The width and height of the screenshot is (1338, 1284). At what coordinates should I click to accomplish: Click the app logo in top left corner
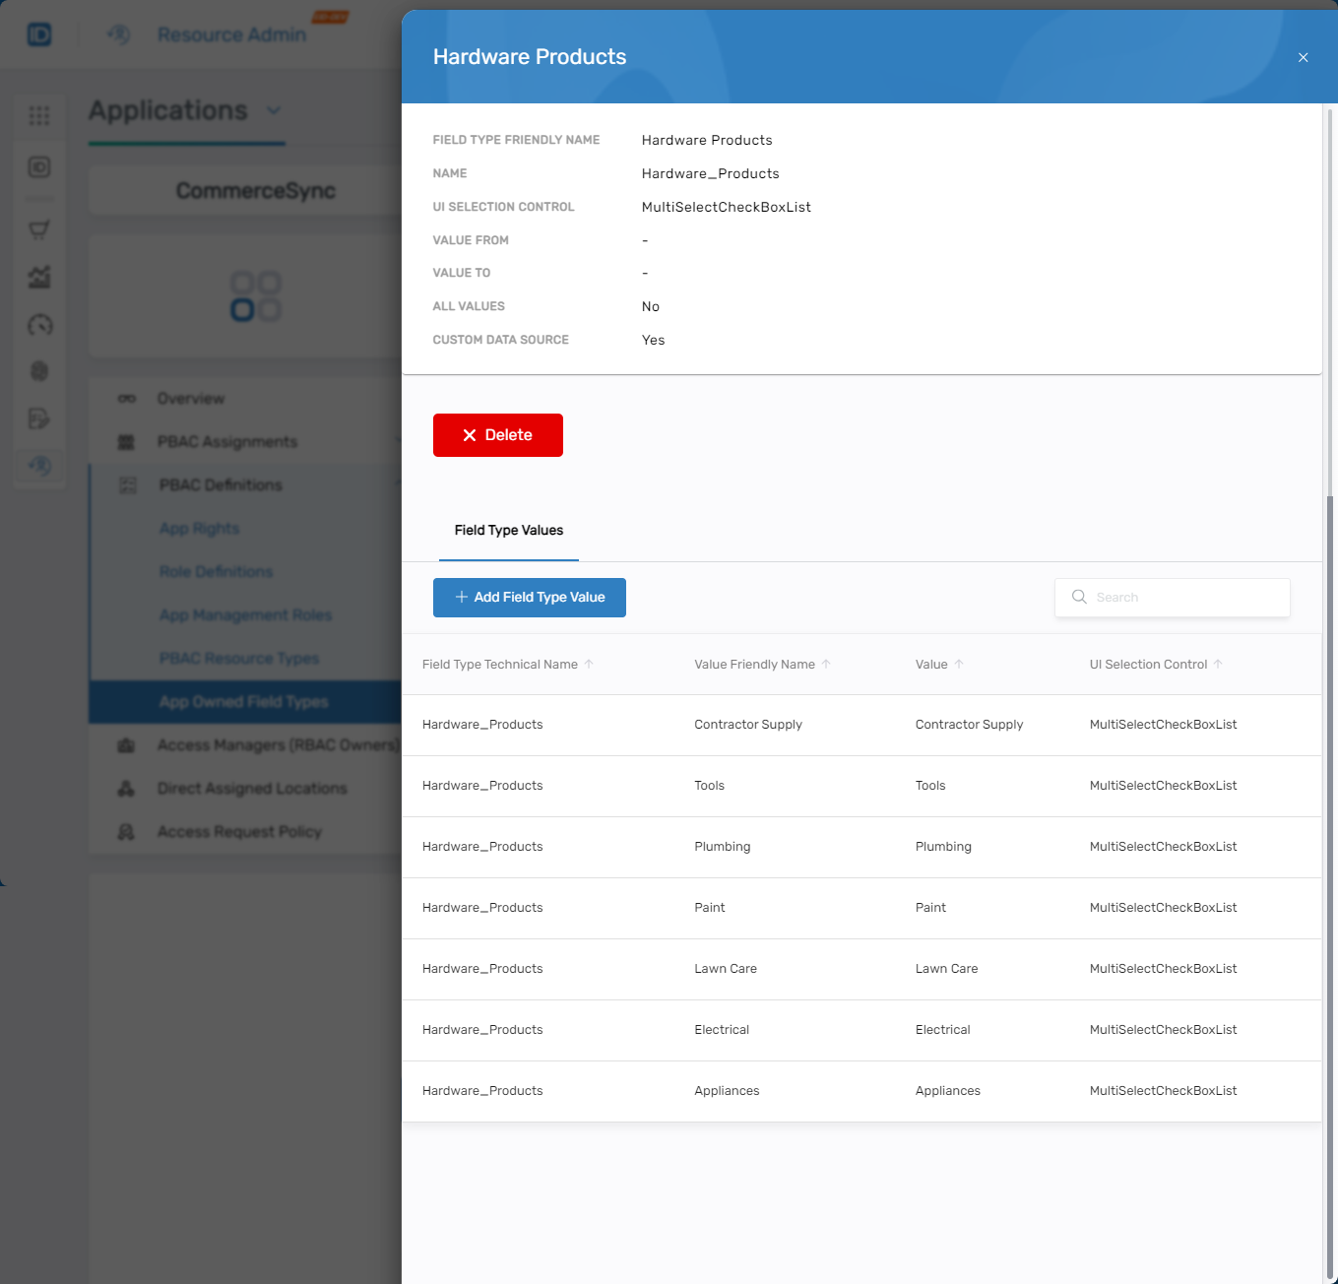coord(37,32)
